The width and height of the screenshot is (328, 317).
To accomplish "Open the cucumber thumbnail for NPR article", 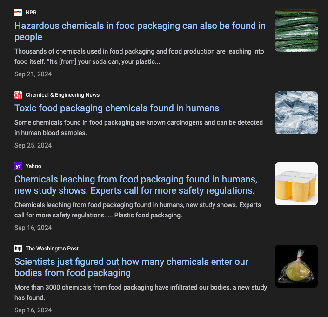I will click(x=296, y=30).
